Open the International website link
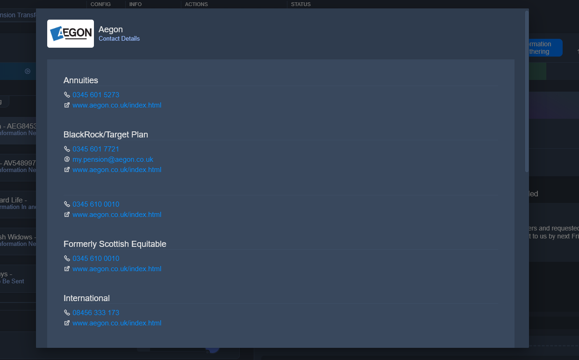The height and width of the screenshot is (360, 579). 117,323
